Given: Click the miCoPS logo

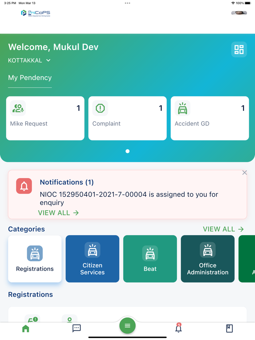Looking at the screenshot, I should (36, 13).
